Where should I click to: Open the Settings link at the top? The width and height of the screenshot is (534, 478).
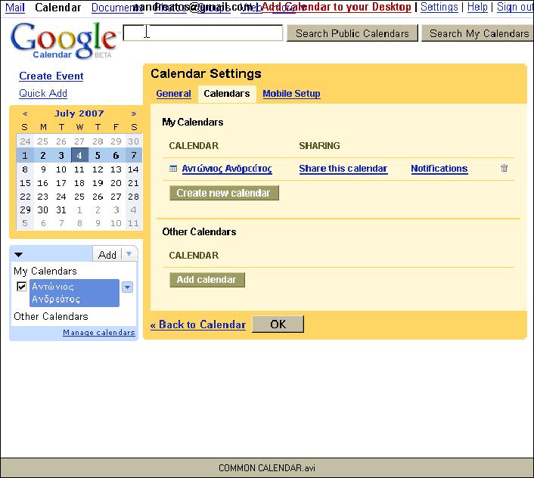tap(439, 7)
